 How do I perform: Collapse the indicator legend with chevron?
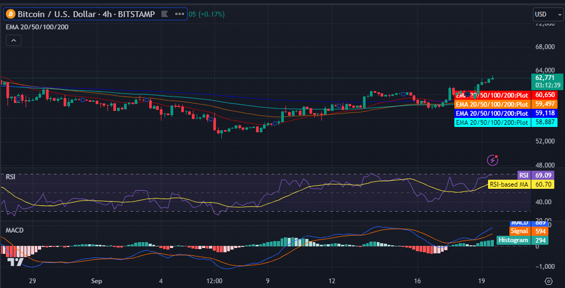14,40
